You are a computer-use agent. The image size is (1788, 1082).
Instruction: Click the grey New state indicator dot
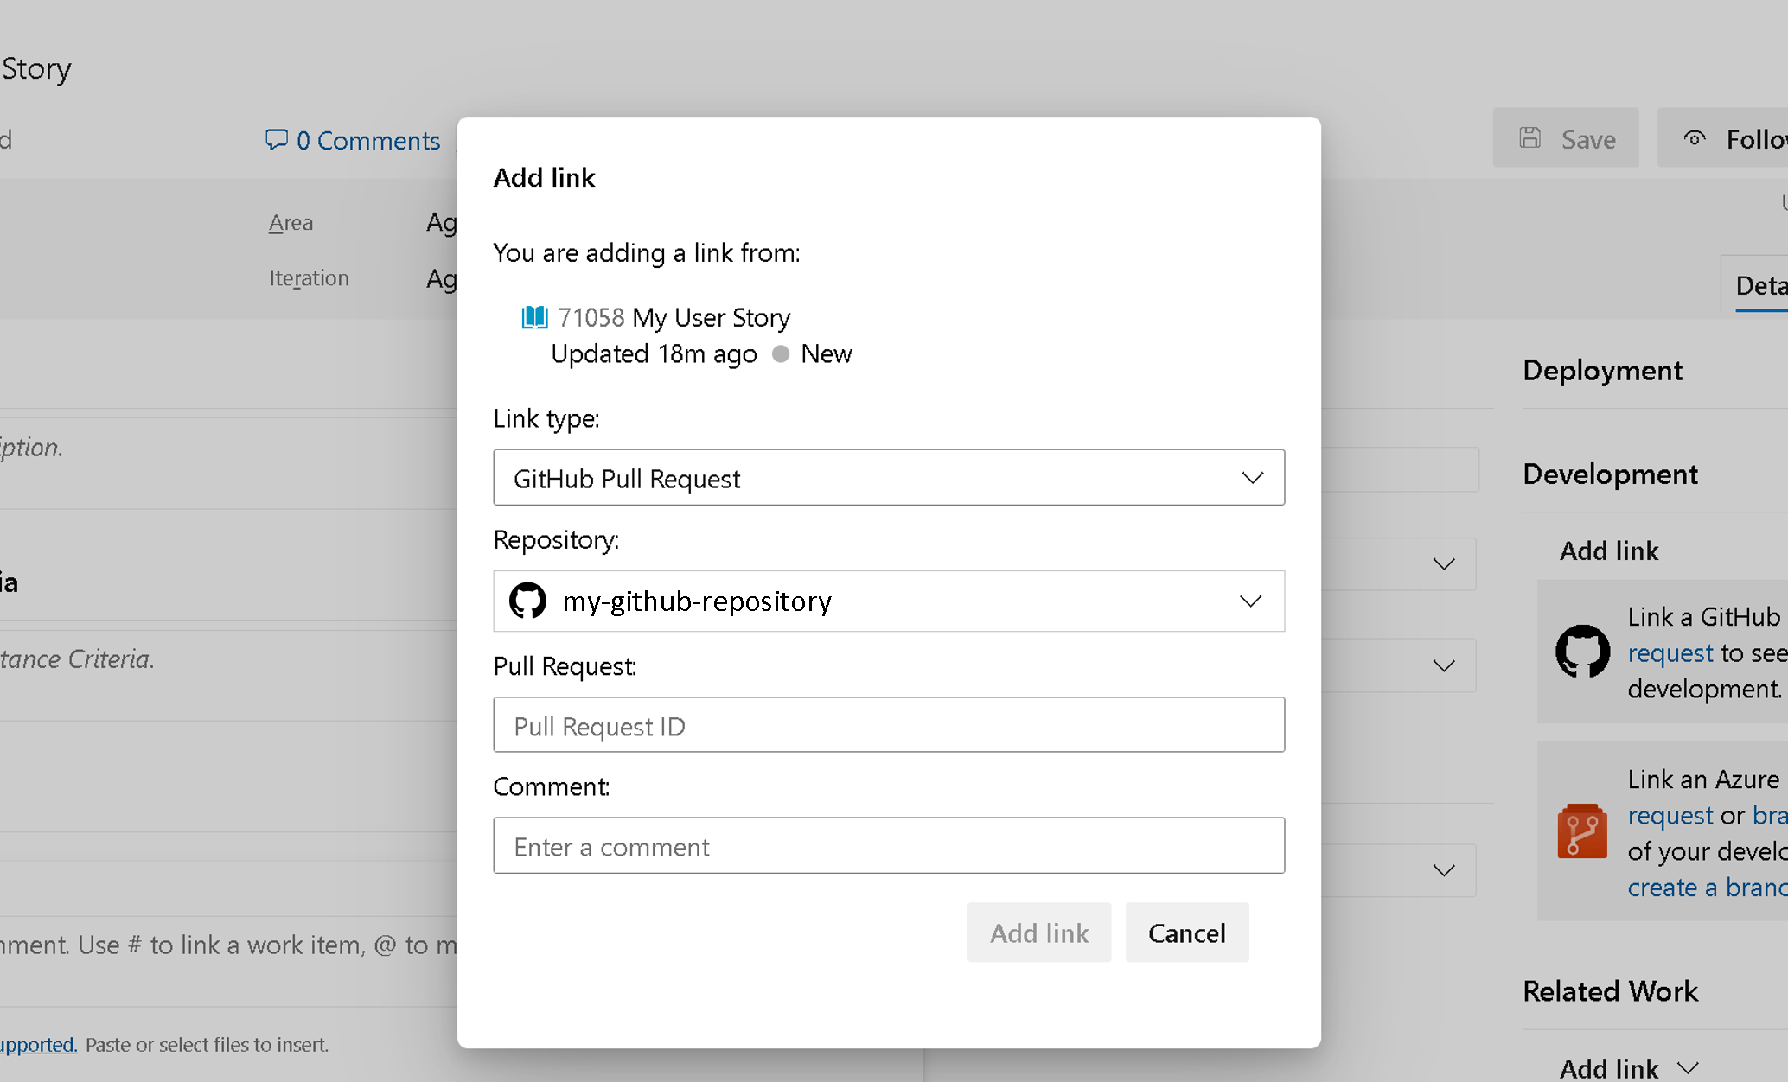781,353
